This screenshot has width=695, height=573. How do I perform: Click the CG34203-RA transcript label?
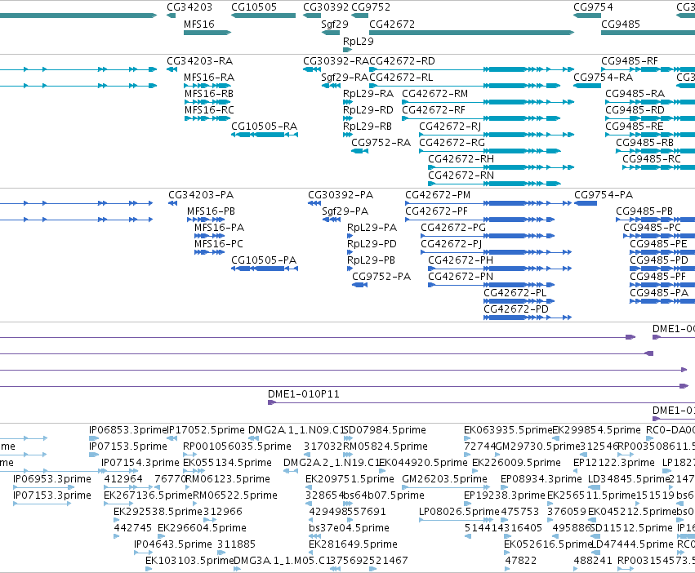coord(199,61)
